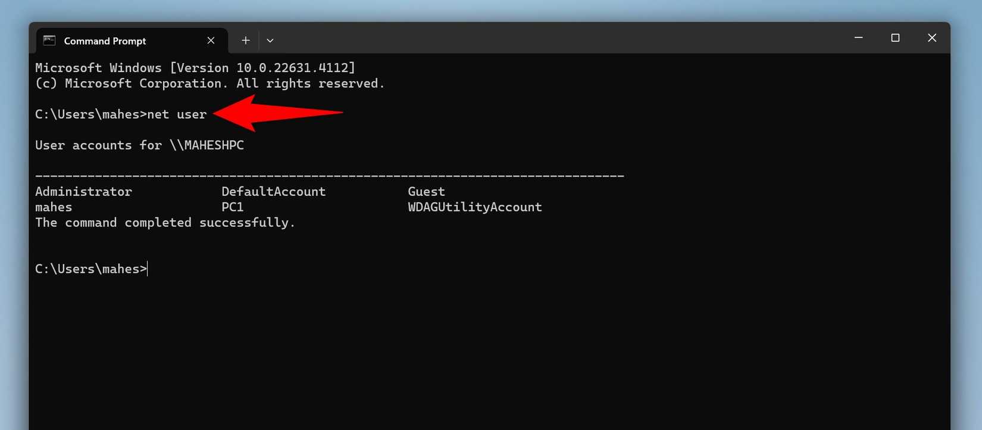Click the command completed successfully message
The width and height of the screenshot is (982, 430).
(165, 222)
